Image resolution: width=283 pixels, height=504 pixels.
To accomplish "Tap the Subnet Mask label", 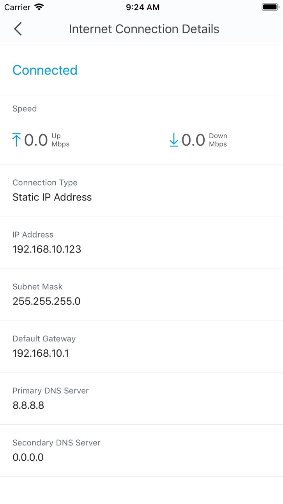I will (37, 286).
